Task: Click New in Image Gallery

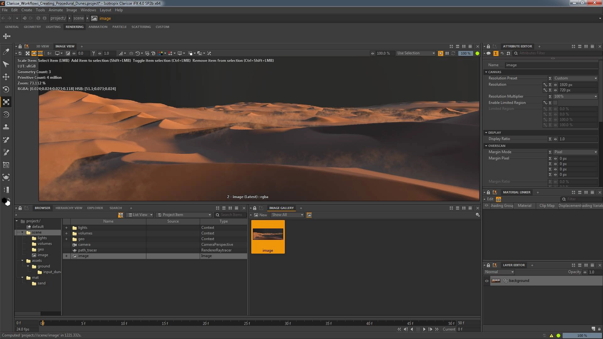Action: 260,215
